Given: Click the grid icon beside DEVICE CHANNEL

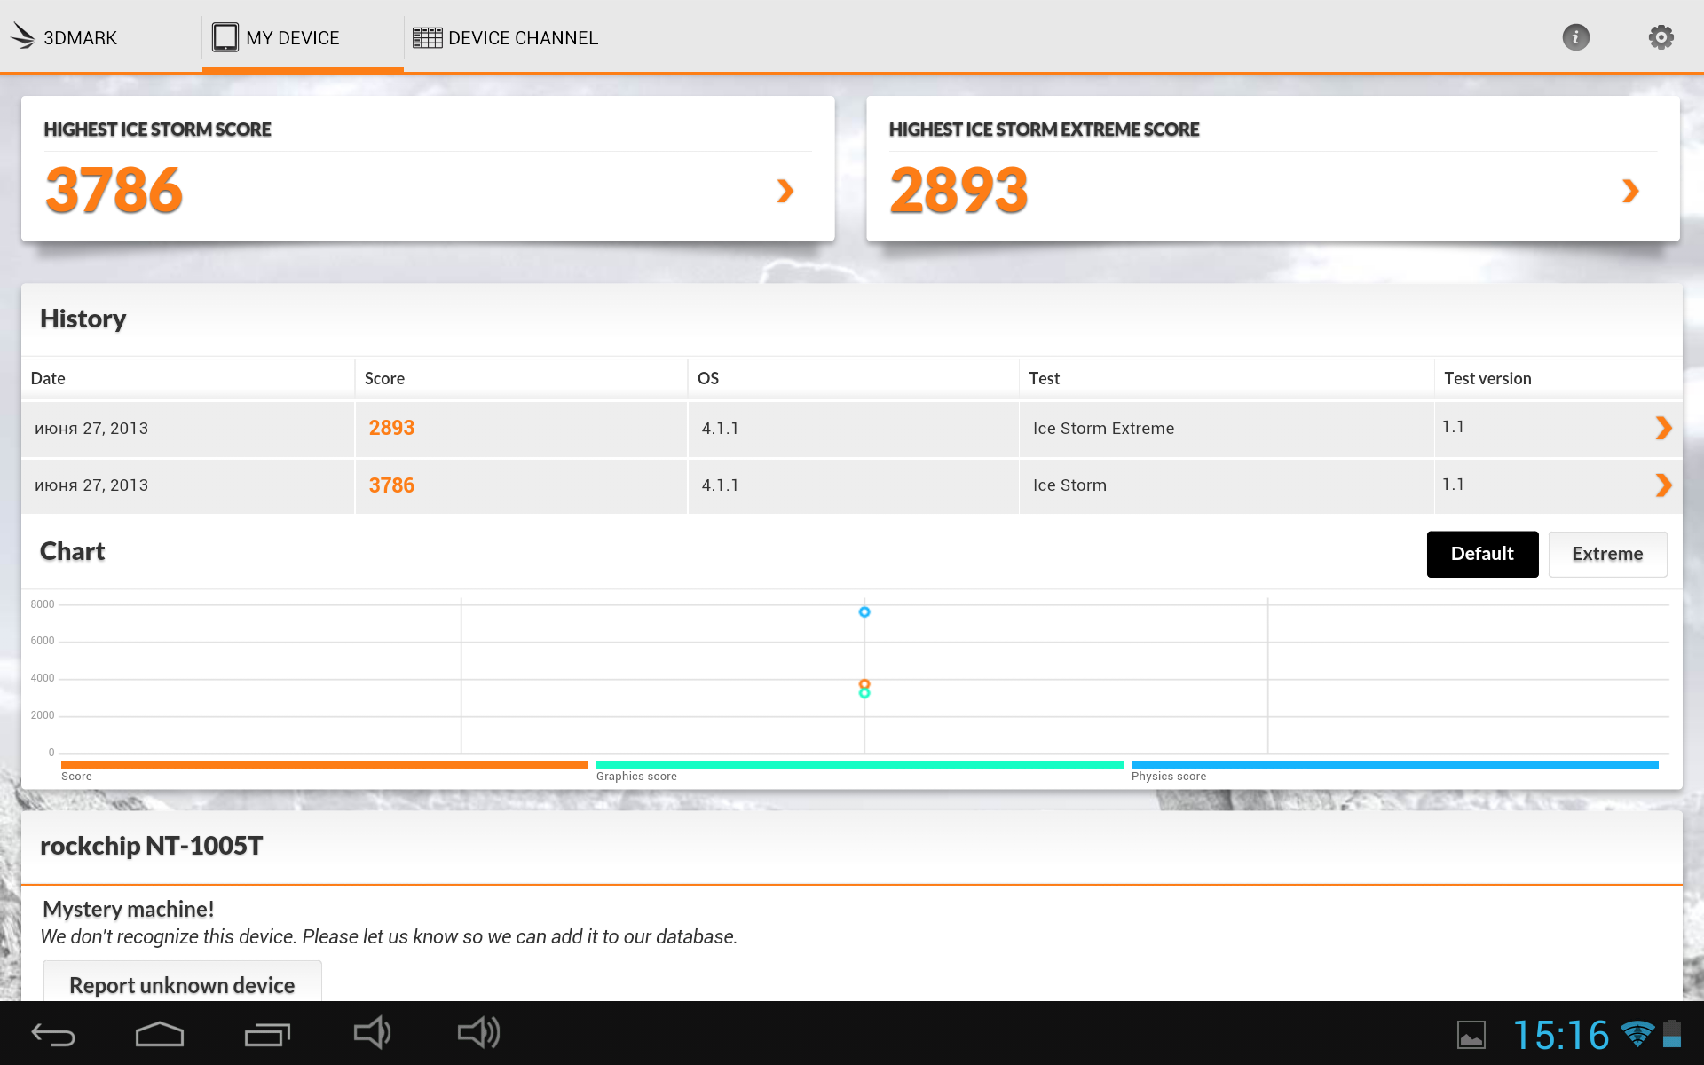Looking at the screenshot, I should (427, 37).
